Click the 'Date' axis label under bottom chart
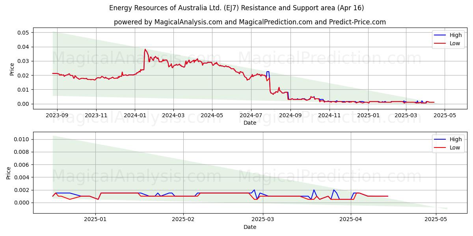This screenshot has height=236, width=473. [x=250, y=227]
